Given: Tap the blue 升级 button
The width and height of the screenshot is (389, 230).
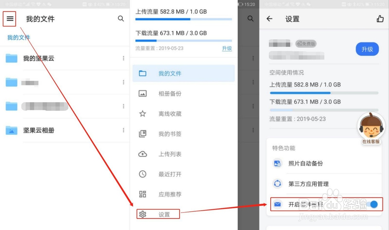Looking at the screenshot, I should click(367, 49).
